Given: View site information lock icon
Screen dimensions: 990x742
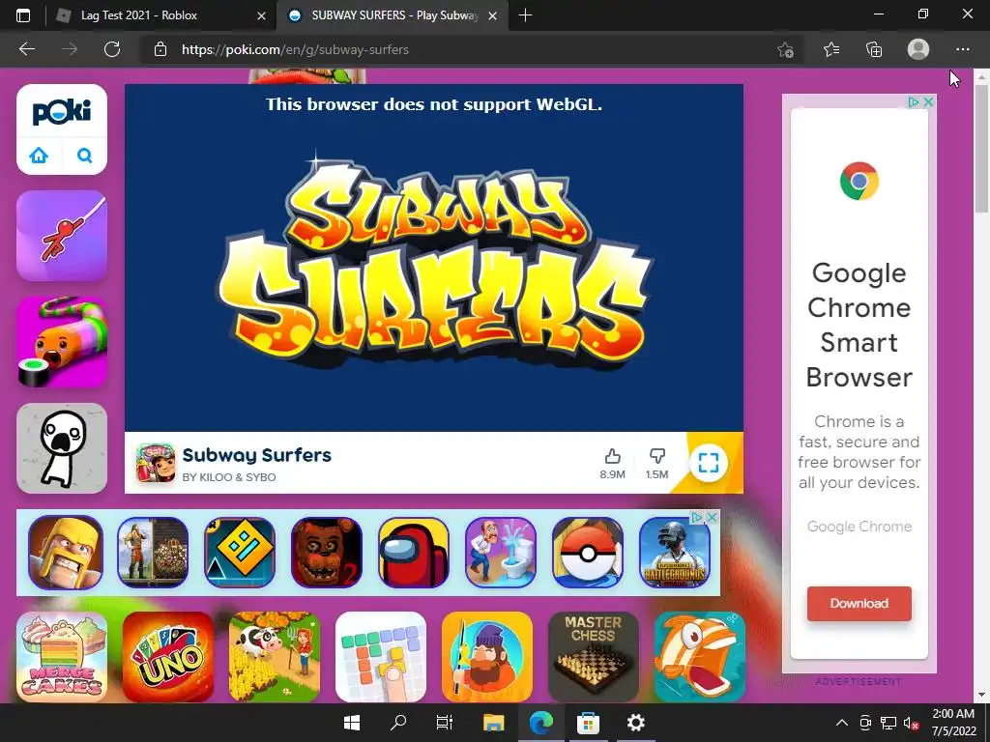Looking at the screenshot, I should point(160,49).
